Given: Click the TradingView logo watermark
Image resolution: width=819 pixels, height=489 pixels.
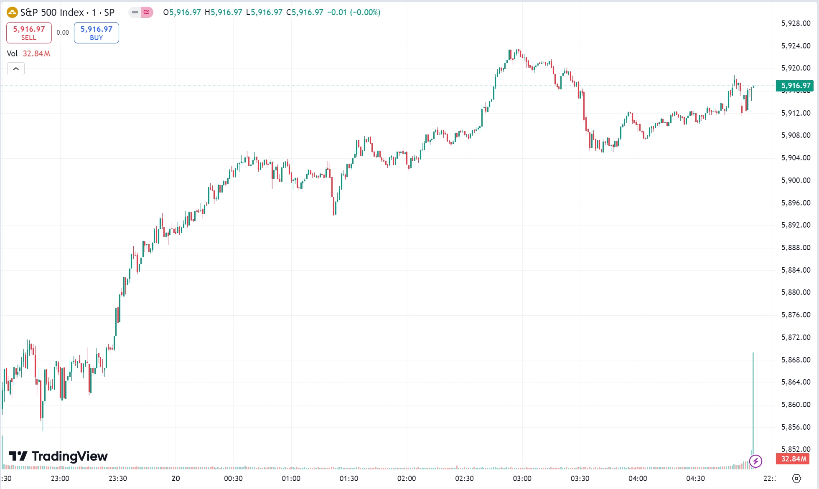Looking at the screenshot, I should click(x=58, y=456).
